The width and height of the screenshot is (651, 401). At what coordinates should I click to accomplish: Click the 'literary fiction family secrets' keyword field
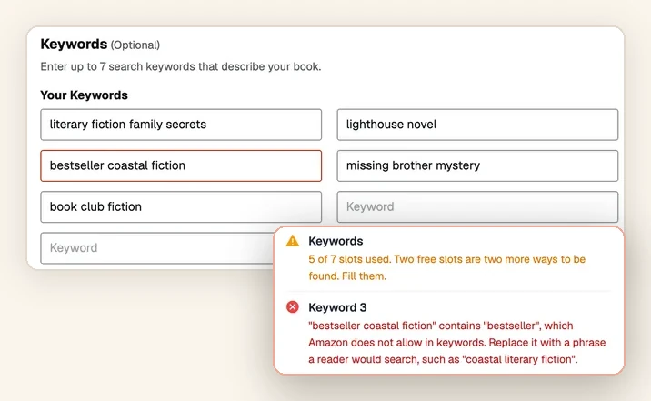click(181, 125)
